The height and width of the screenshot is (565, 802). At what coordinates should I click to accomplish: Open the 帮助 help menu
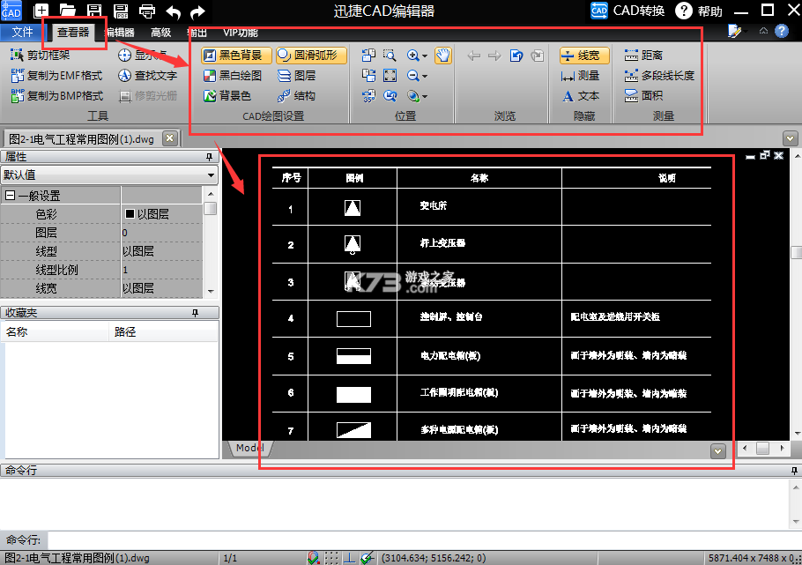[699, 11]
